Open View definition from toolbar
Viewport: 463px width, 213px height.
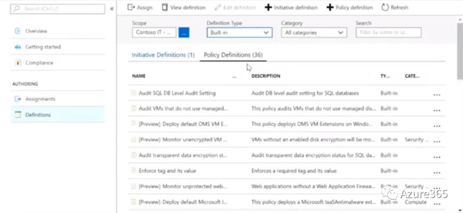[x=165, y=7]
